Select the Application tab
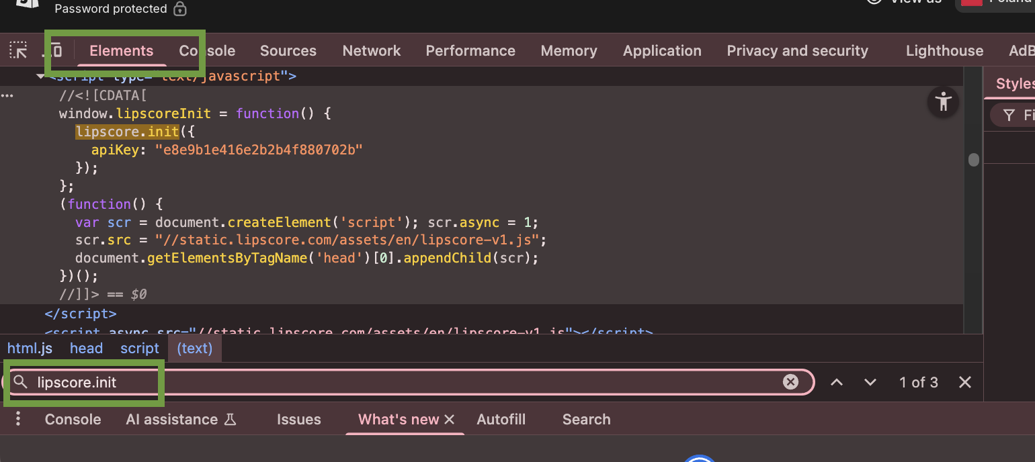Image resolution: width=1035 pixels, height=462 pixels. (662, 51)
